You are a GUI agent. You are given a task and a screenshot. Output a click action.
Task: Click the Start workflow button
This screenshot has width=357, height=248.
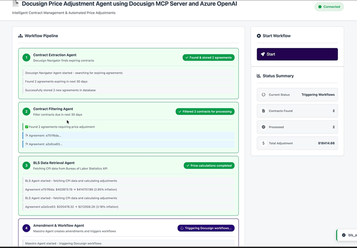click(x=297, y=54)
